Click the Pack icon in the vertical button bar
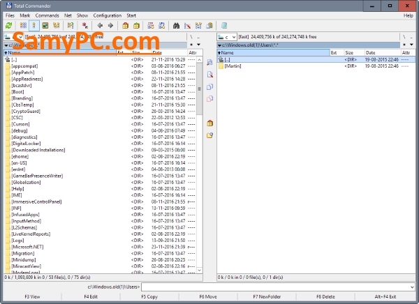This screenshot has height=304, width=419. 209,123
